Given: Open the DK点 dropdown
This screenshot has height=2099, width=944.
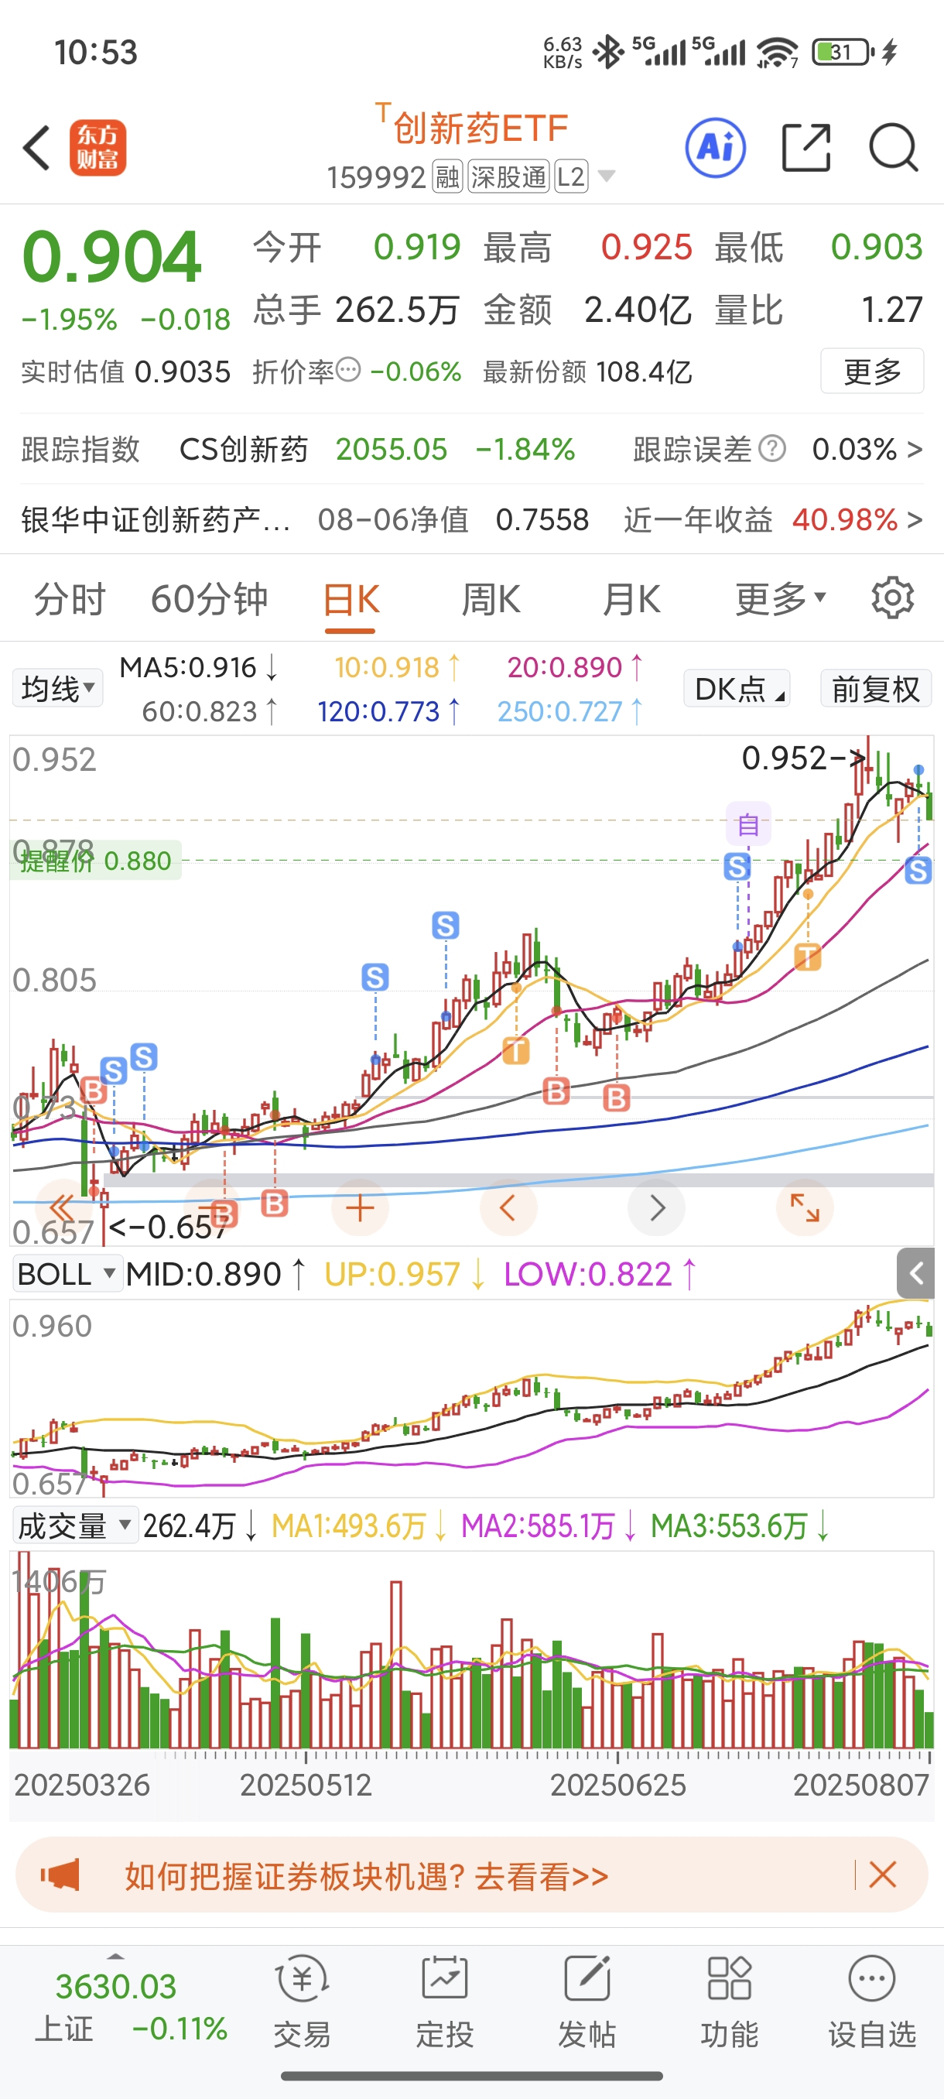Looking at the screenshot, I should (x=737, y=689).
